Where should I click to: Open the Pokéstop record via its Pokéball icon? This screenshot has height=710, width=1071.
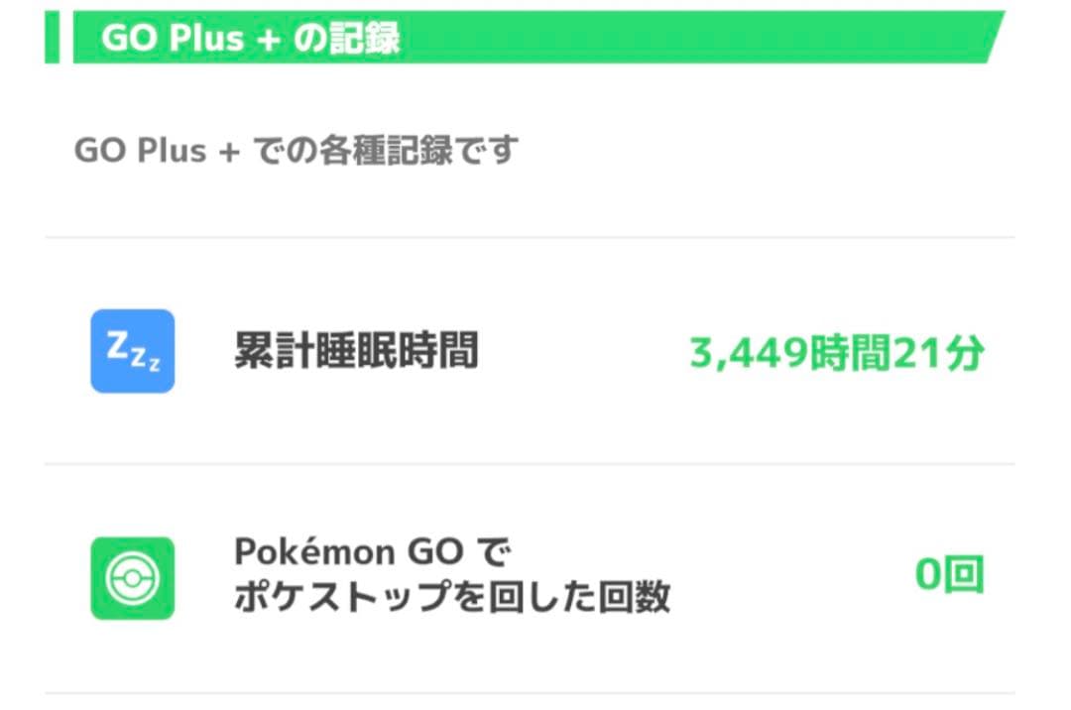tap(132, 576)
